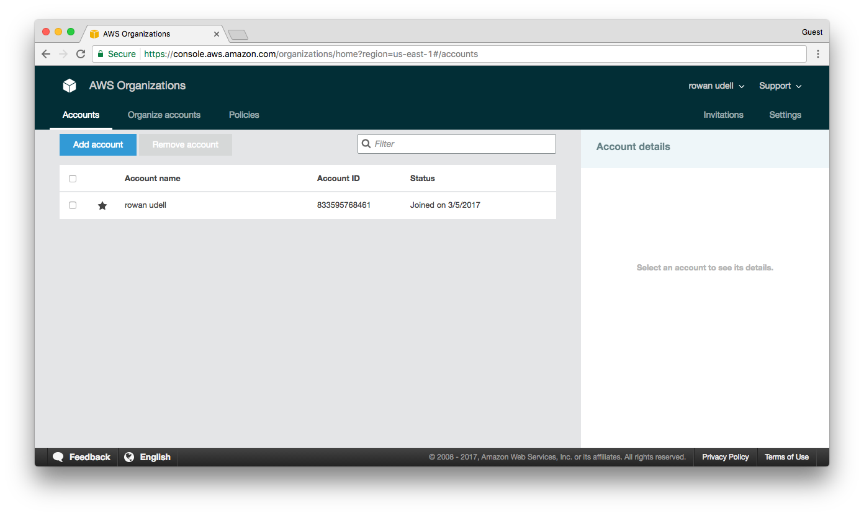Open a new browser tab
This screenshot has width=864, height=516.
[x=238, y=35]
